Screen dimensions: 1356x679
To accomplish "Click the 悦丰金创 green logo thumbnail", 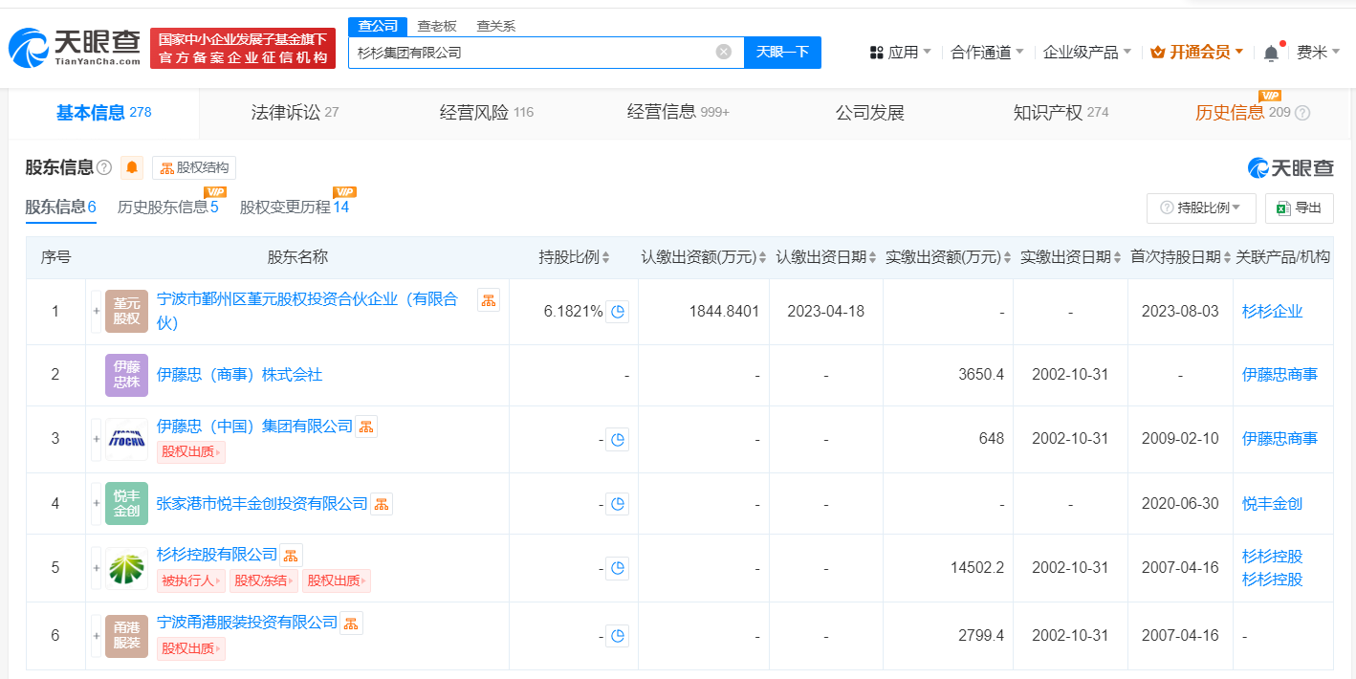I will pyautogui.click(x=127, y=504).
